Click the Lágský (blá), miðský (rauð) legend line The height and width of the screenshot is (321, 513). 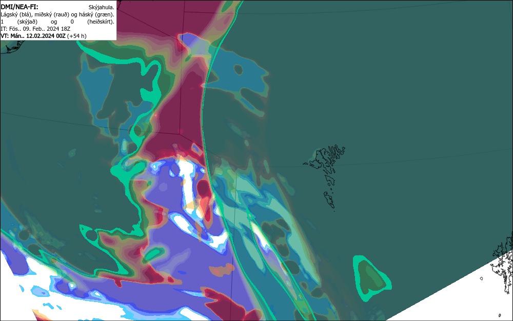pos(57,14)
